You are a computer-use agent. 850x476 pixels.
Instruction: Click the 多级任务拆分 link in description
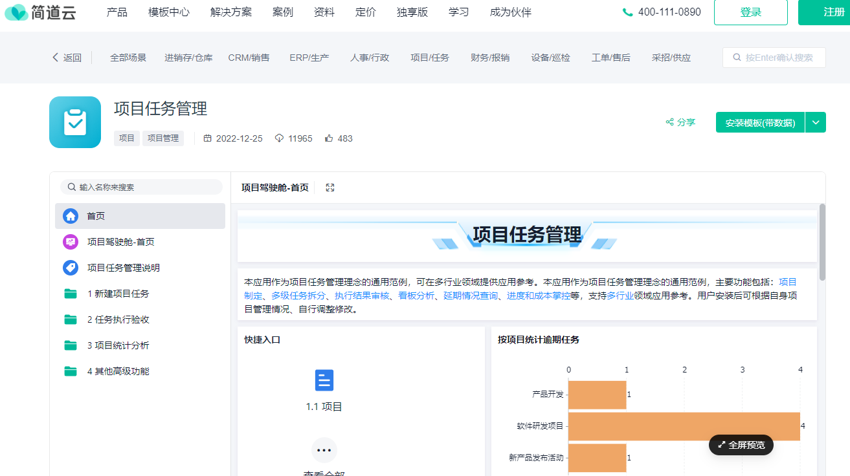[x=298, y=296]
